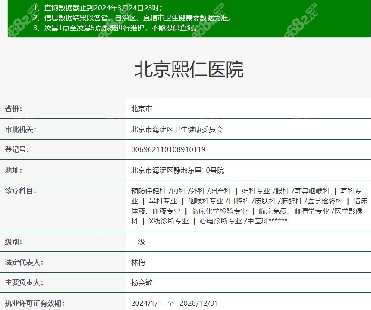Click the hospital title 北京熙仁医院
371x310 pixels.
(189, 69)
